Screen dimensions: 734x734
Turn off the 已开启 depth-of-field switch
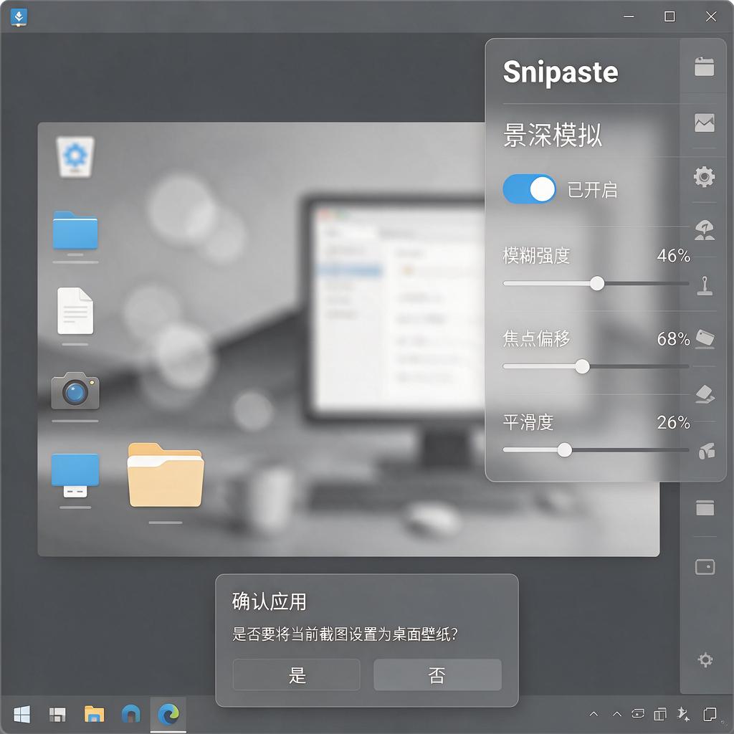(530, 189)
